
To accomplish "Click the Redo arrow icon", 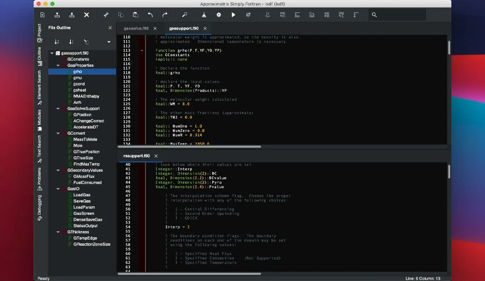I will (x=165, y=15).
